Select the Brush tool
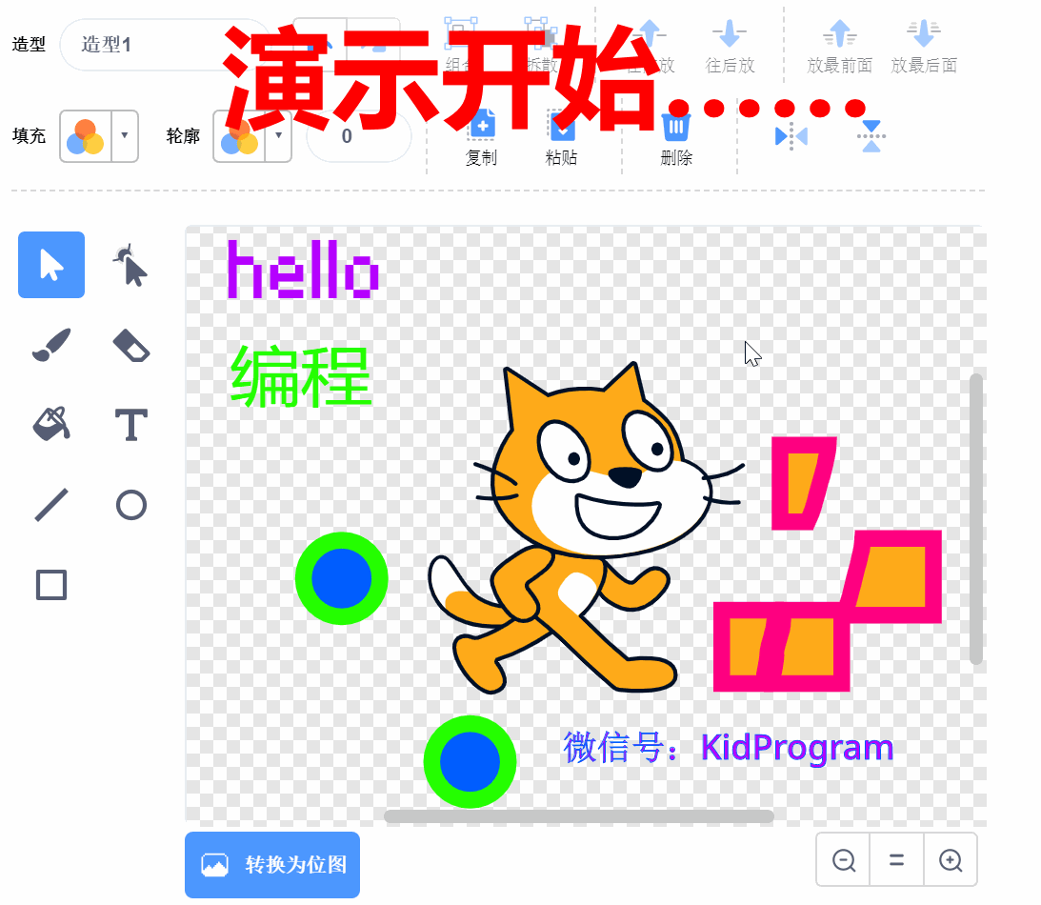Viewport: 1041px width, 905px height. click(x=51, y=345)
